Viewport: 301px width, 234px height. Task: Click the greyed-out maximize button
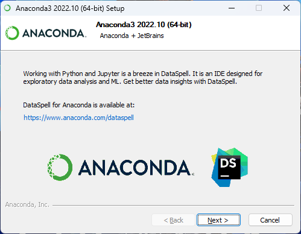pyautogui.click(x=259, y=8)
